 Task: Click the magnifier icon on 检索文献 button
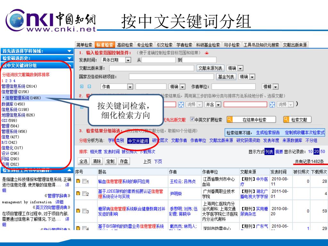pos(286,119)
